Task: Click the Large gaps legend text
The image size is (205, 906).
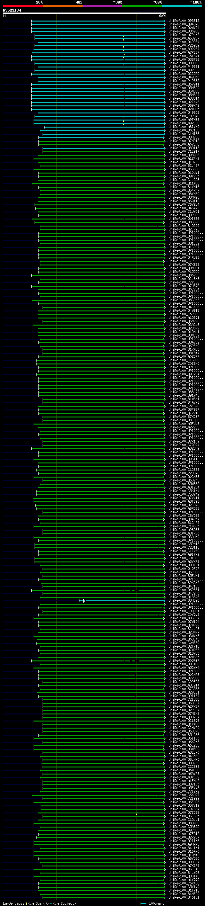Action: (39, 903)
